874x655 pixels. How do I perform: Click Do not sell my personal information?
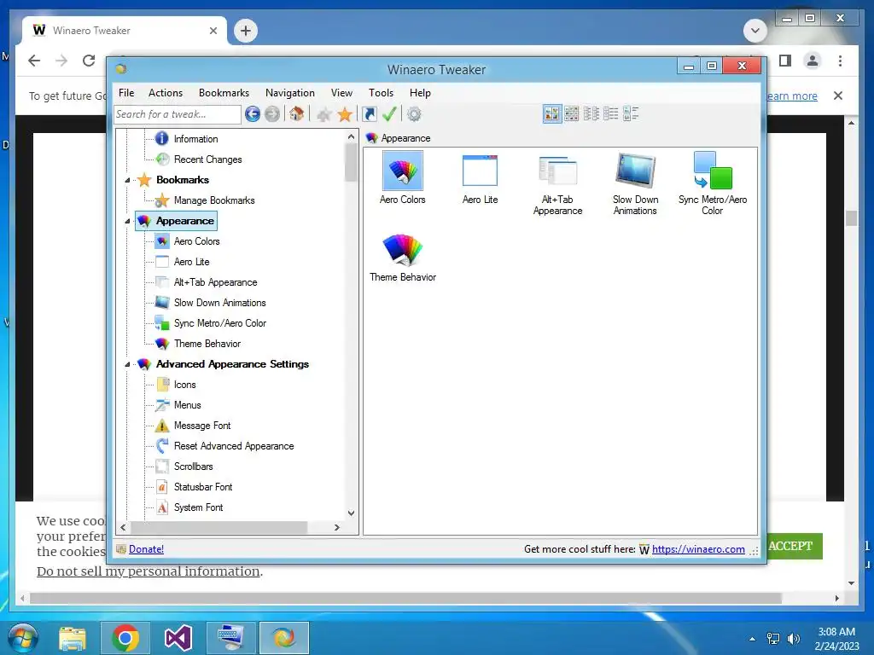coord(149,571)
